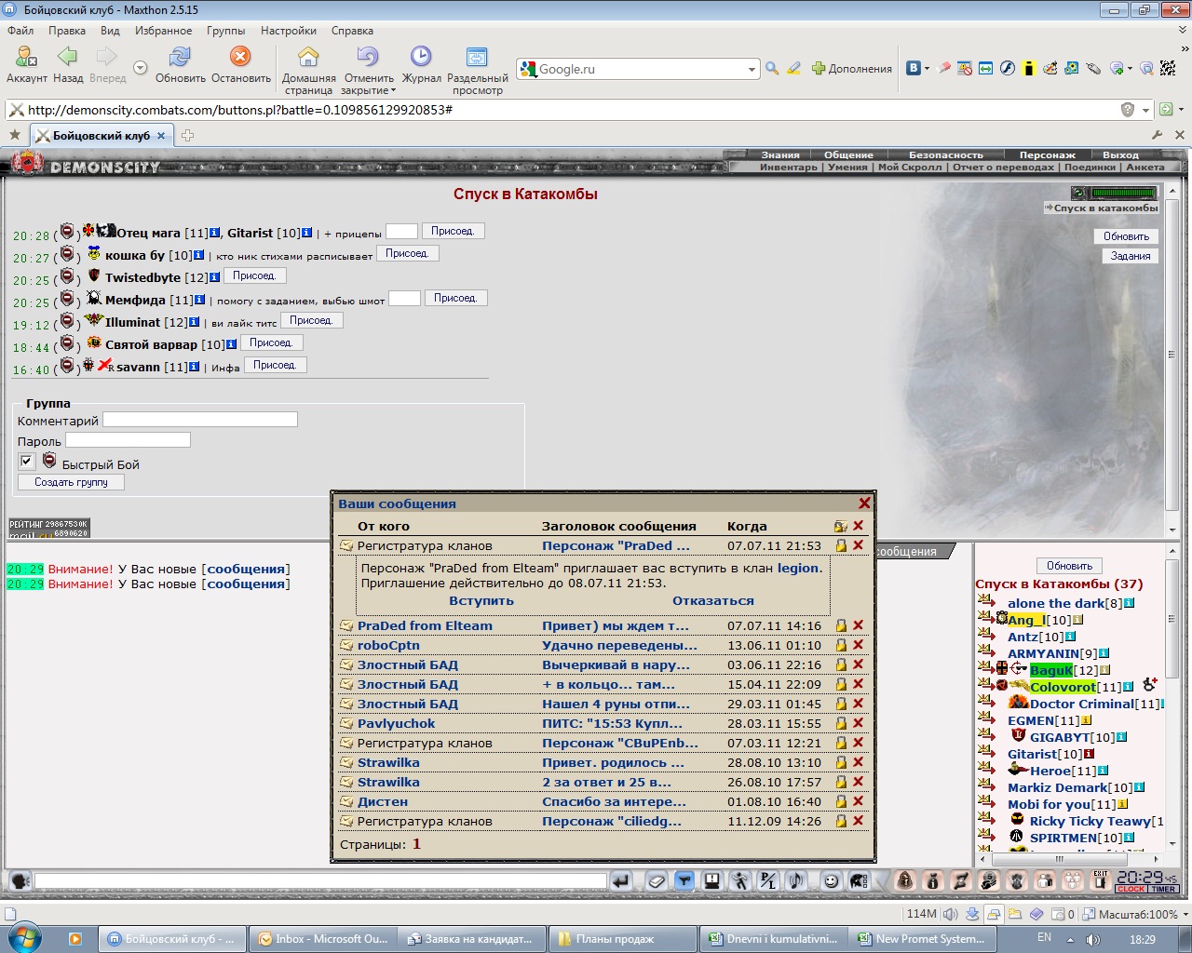Click the info icon next to Twistedbyte
Viewport: 1192px width, 953px height.
pyautogui.click(x=215, y=277)
